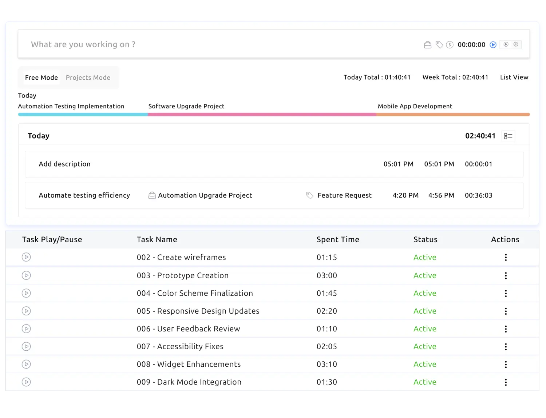Image resolution: width=546 pixels, height=418 pixels.
Task: Toggle play for 002 - Create wireframes
Action: (26, 257)
